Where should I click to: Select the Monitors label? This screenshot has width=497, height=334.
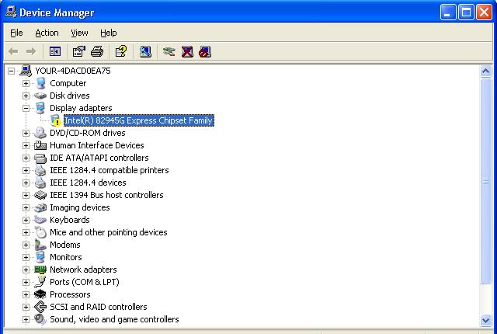65,257
